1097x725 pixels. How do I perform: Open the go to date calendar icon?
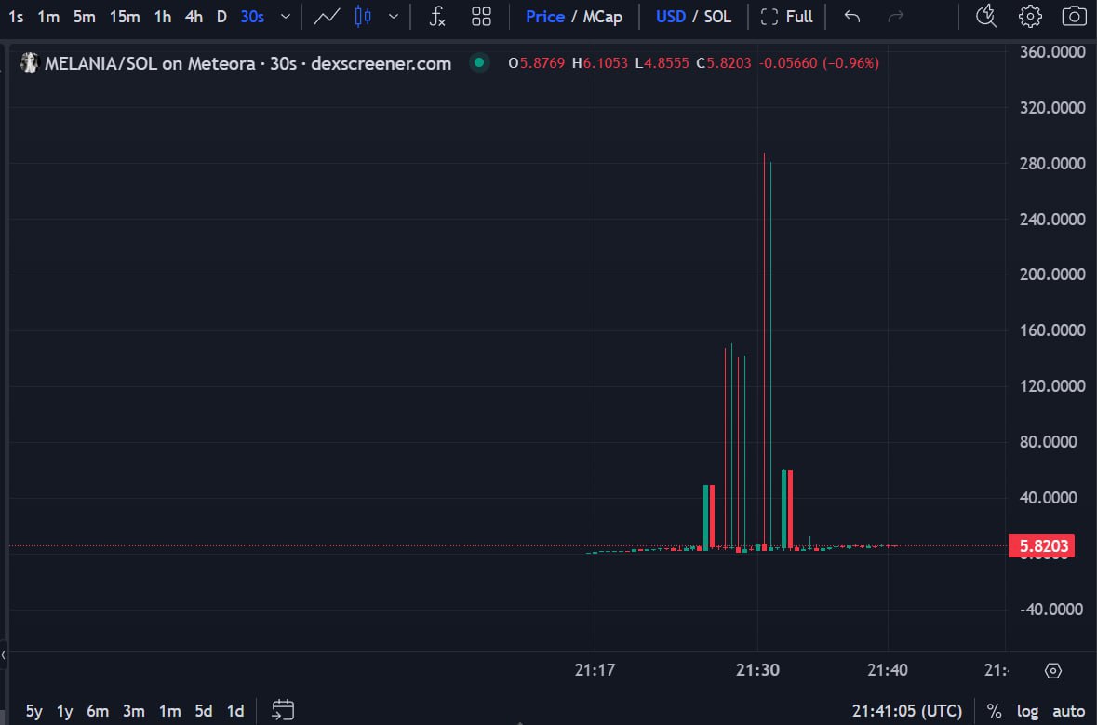point(283,709)
